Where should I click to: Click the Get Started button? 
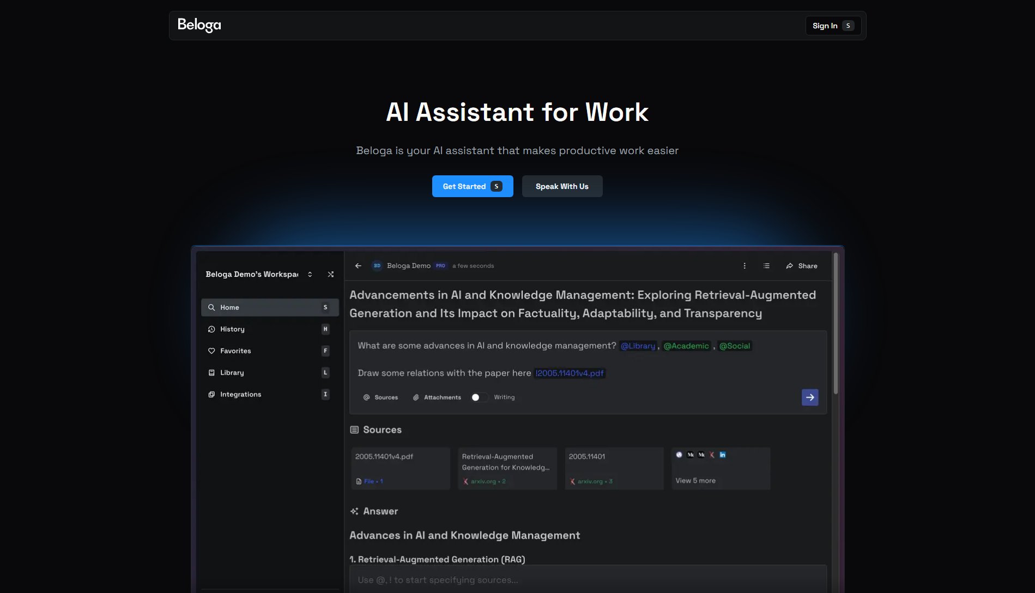pos(472,186)
